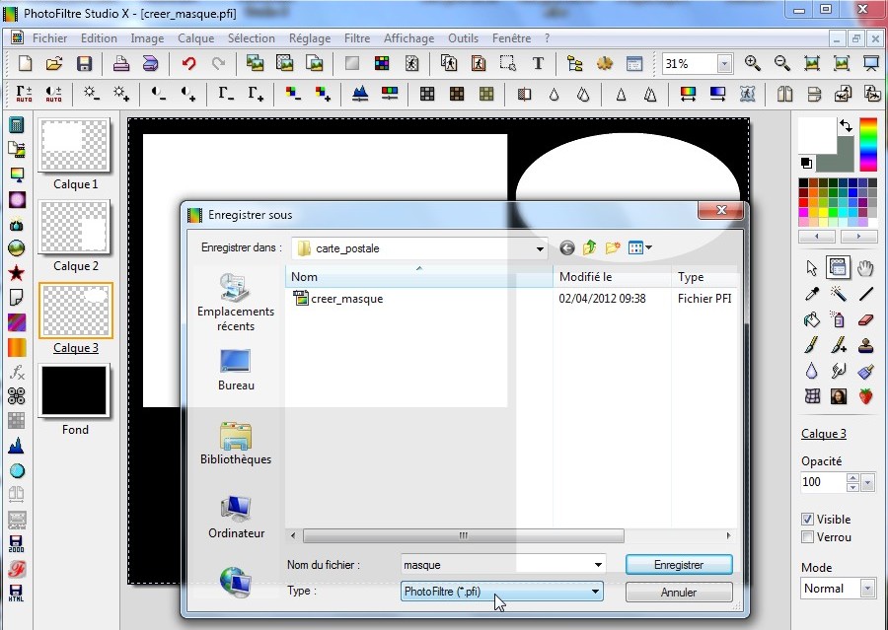Go to Bibliothèques location

pyautogui.click(x=236, y=444)
